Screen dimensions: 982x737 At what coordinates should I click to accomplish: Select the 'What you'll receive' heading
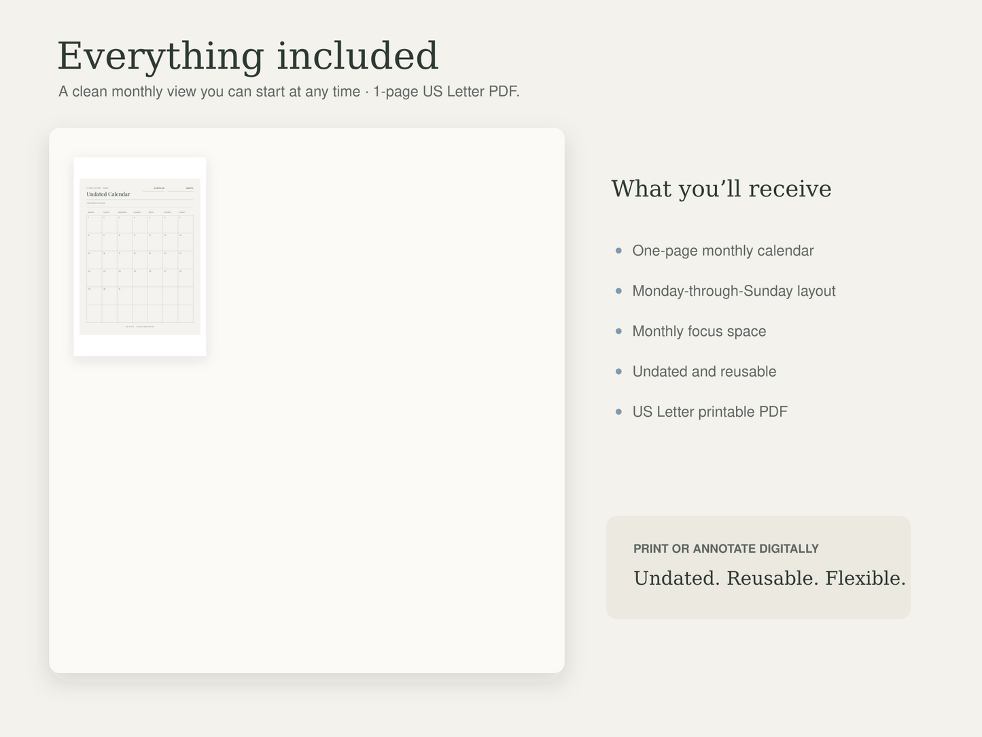pyautogui.click(x=721, y=188)
